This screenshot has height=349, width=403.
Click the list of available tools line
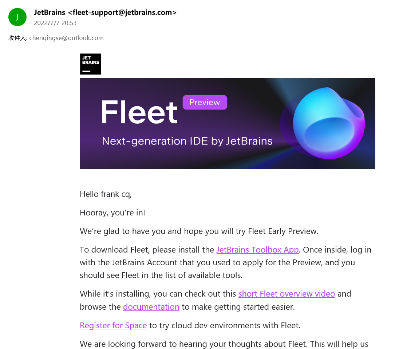coord(161,275)
